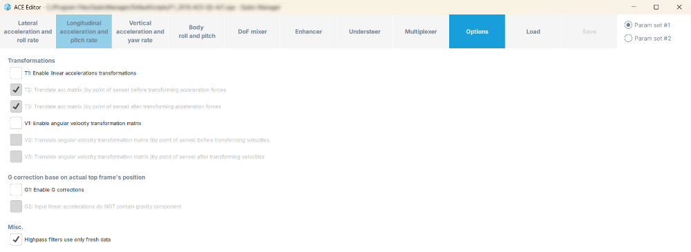Click the greyed-out Save button
This screenshot has height=252, width=691.
pyautogui.click(x=589, y=31)
